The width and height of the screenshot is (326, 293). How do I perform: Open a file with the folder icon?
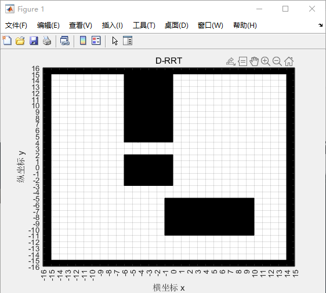(x=20, y=41)
